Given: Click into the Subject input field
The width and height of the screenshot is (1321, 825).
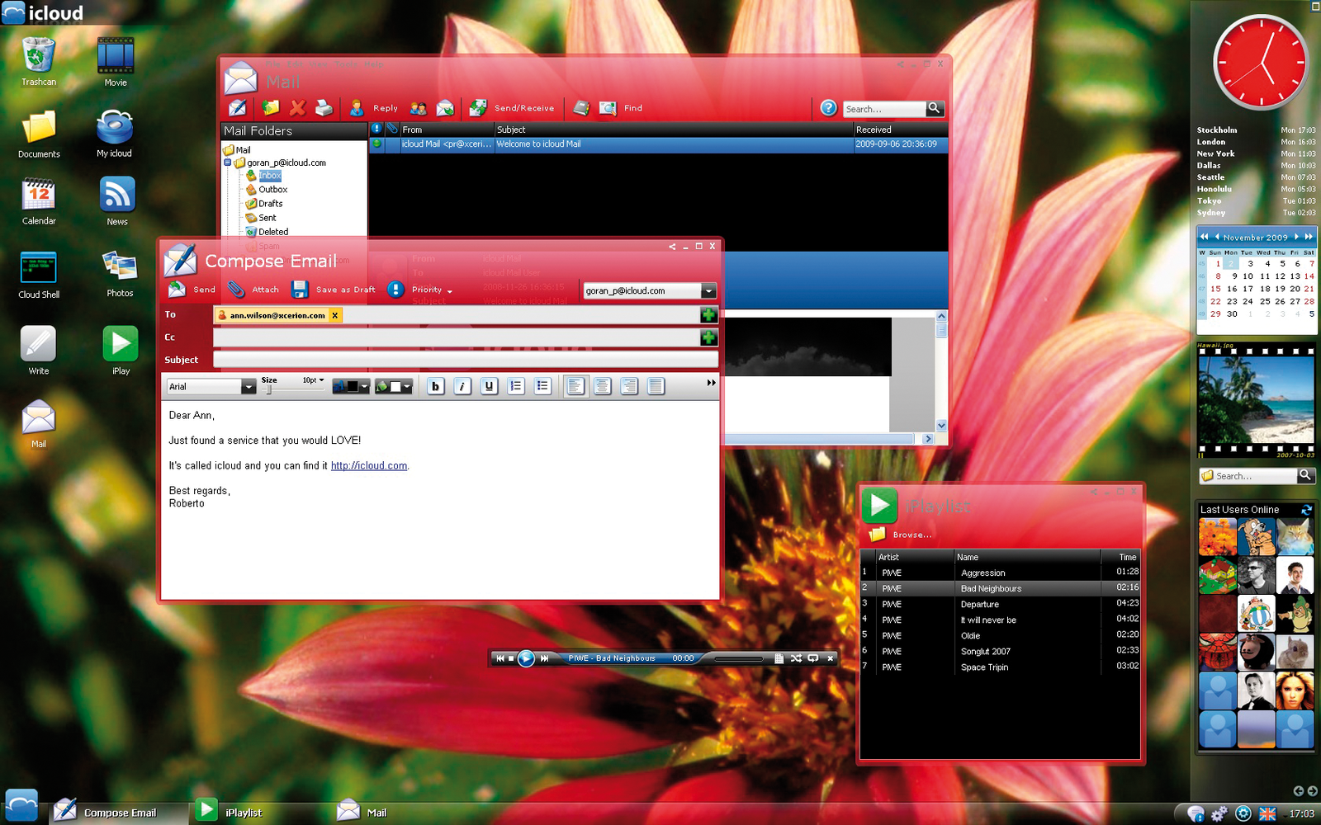Looking at the screenshot, I should [x=465, y=359].
